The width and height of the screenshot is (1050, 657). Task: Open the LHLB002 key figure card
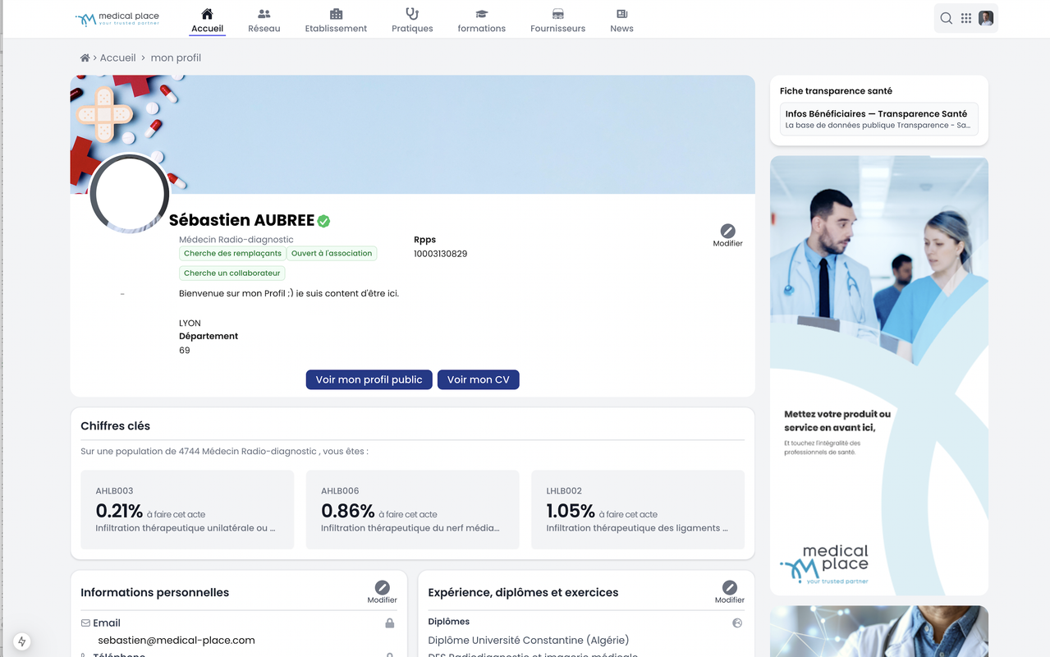click(x=638, y=509)
